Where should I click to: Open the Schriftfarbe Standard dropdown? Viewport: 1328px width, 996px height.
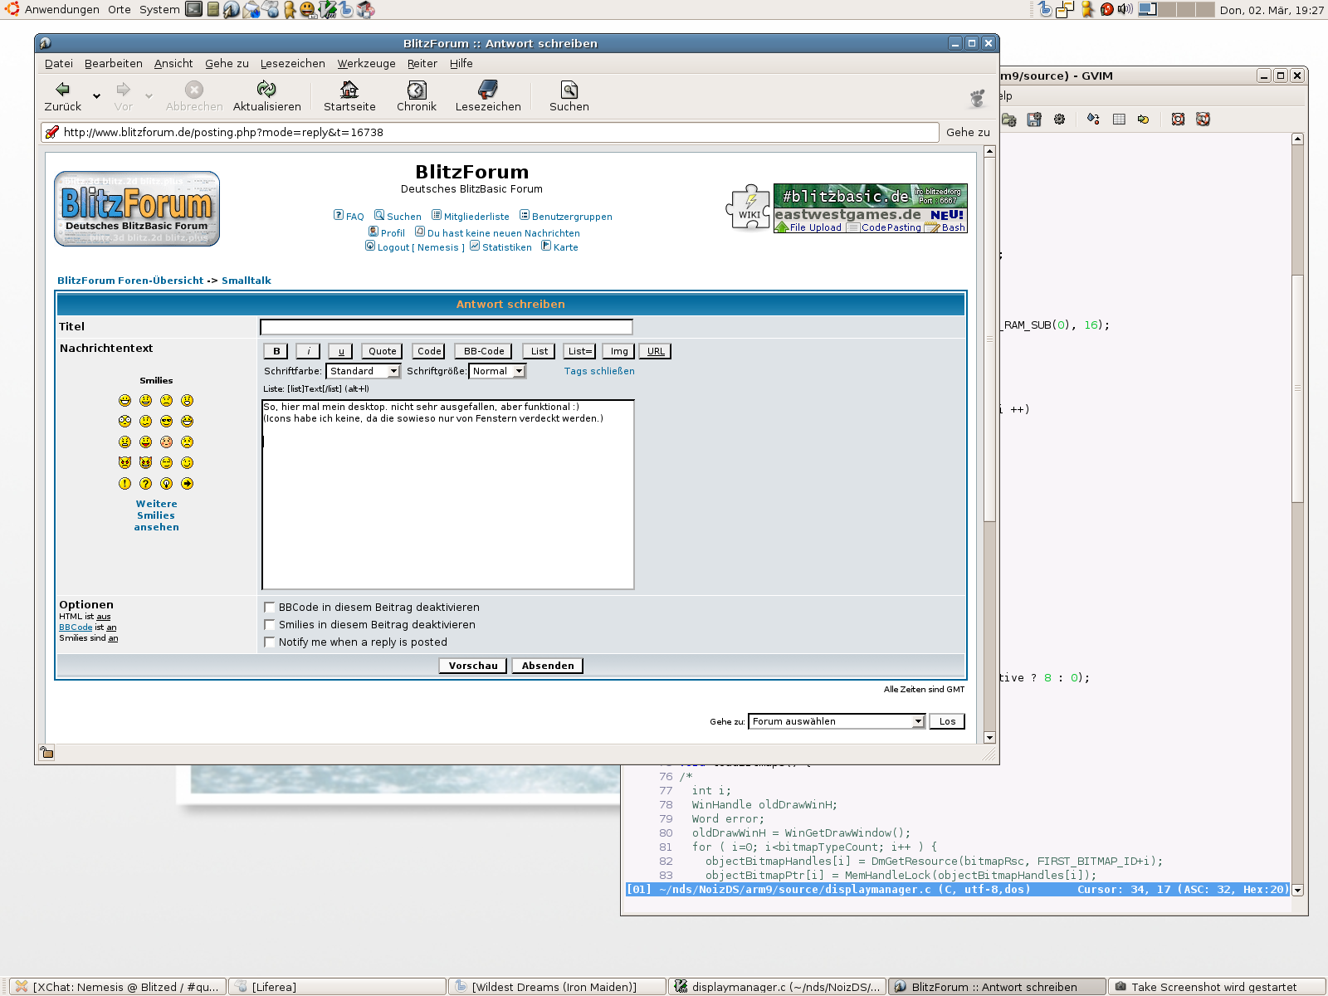pyautogui.click(x=364, y=371)
